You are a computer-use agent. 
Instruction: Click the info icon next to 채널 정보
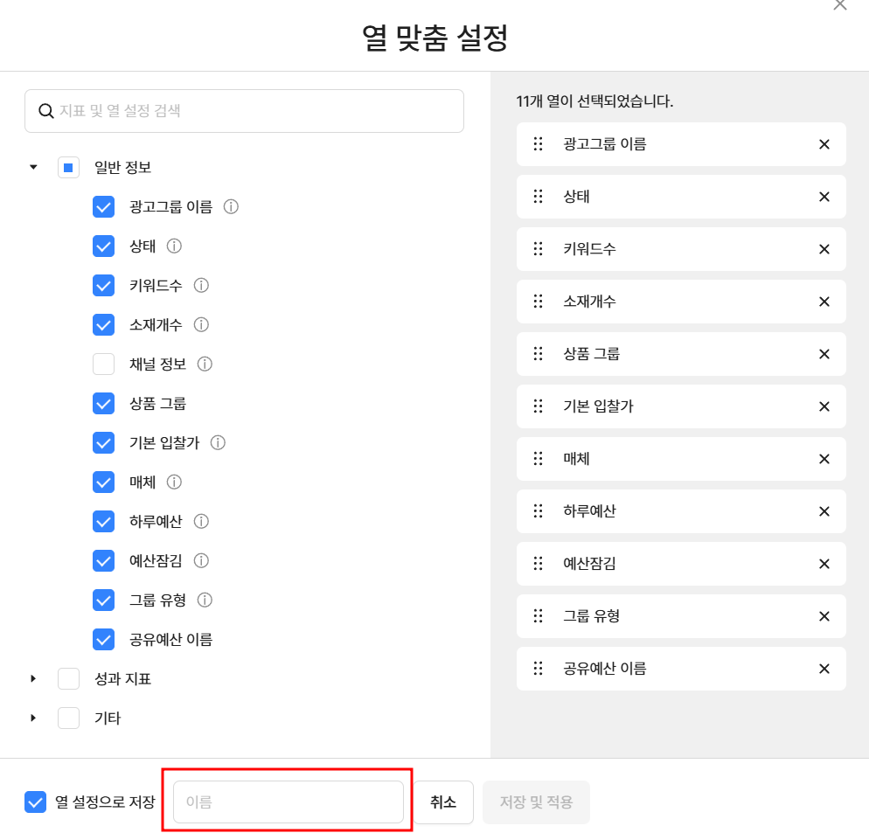(205, 364)
